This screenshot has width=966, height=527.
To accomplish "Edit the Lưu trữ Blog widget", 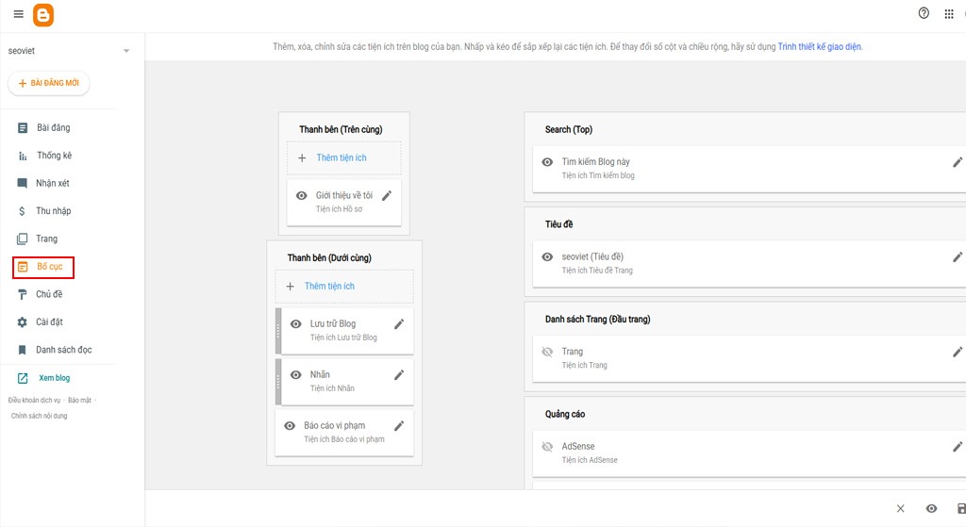I will (x=399, y=323).
